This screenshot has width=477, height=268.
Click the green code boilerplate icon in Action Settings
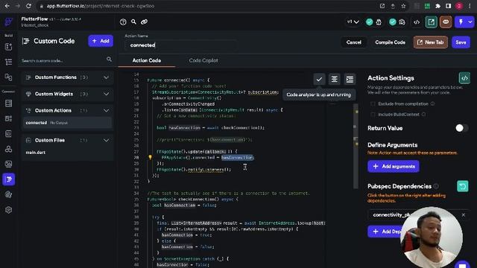pyautogui.click(x=464, y=78)
